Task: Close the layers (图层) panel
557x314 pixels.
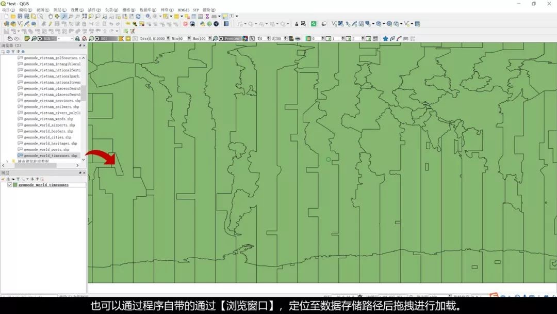Action: tap(84, 173)
